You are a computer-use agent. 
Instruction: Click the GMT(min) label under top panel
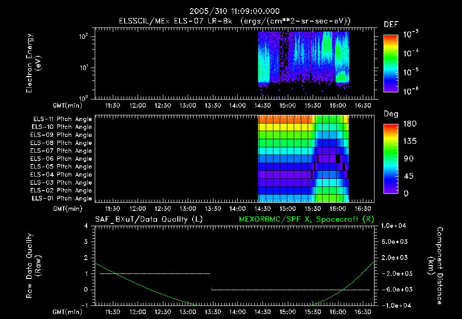[68, 106]
